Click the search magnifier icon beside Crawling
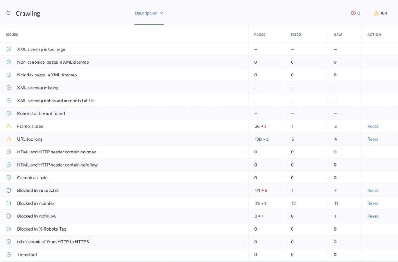This screenshot has width=398, height=262. coord(9,13)
